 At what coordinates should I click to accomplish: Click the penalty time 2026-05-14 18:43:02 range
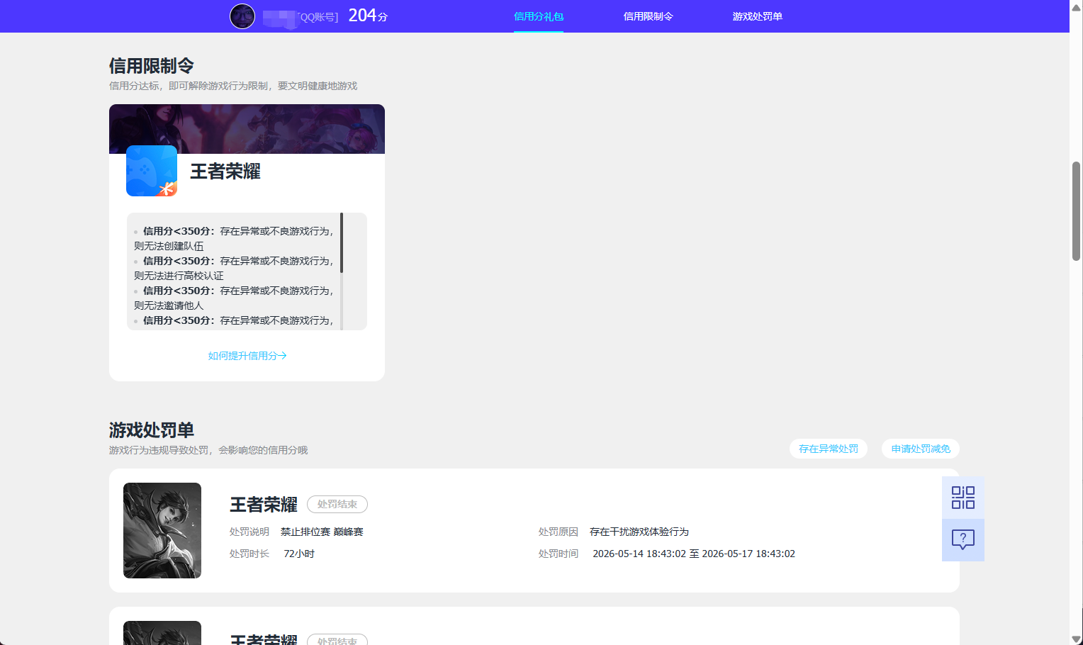tap(694, 554)
